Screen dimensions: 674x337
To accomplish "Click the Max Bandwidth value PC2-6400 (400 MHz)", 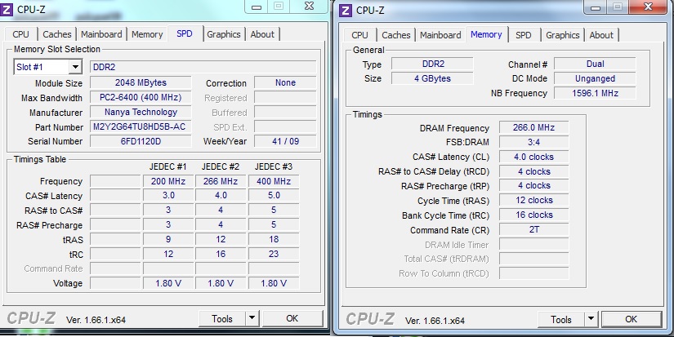I will point(141,97).
